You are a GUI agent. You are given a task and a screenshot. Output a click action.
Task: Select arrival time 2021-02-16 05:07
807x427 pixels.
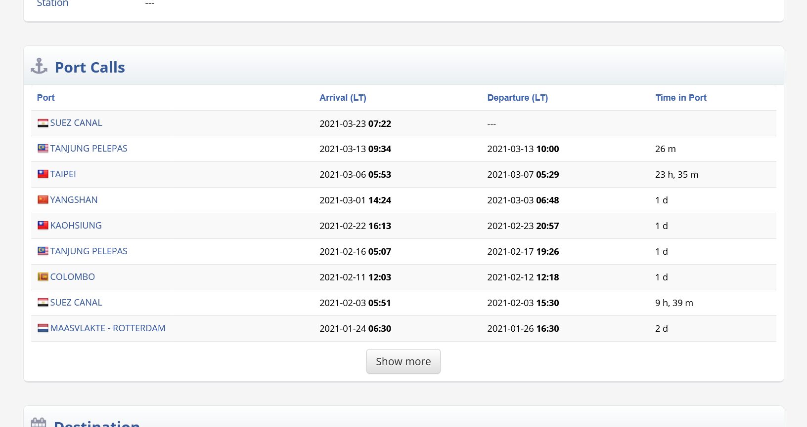pos(356,252)
